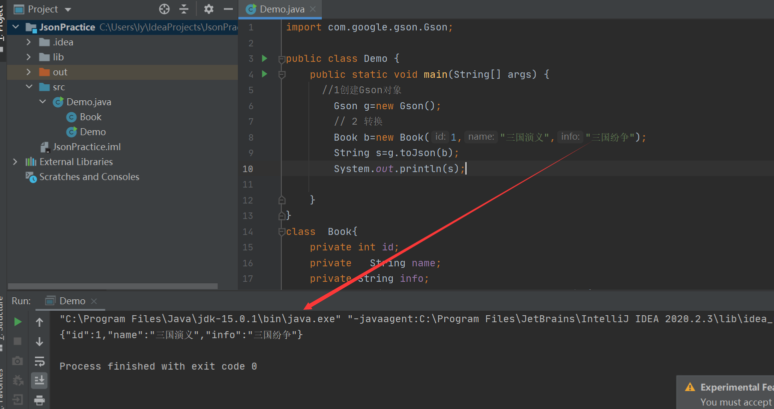This screenshot has width=774, height=409.
Task: Click the "id:" parameter hint on line 8
Action: tap(440, 137)
